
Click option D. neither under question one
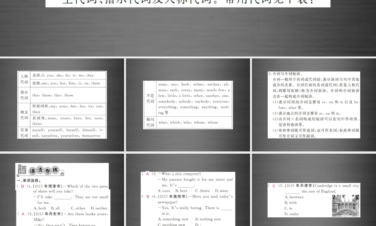[99, 208]
